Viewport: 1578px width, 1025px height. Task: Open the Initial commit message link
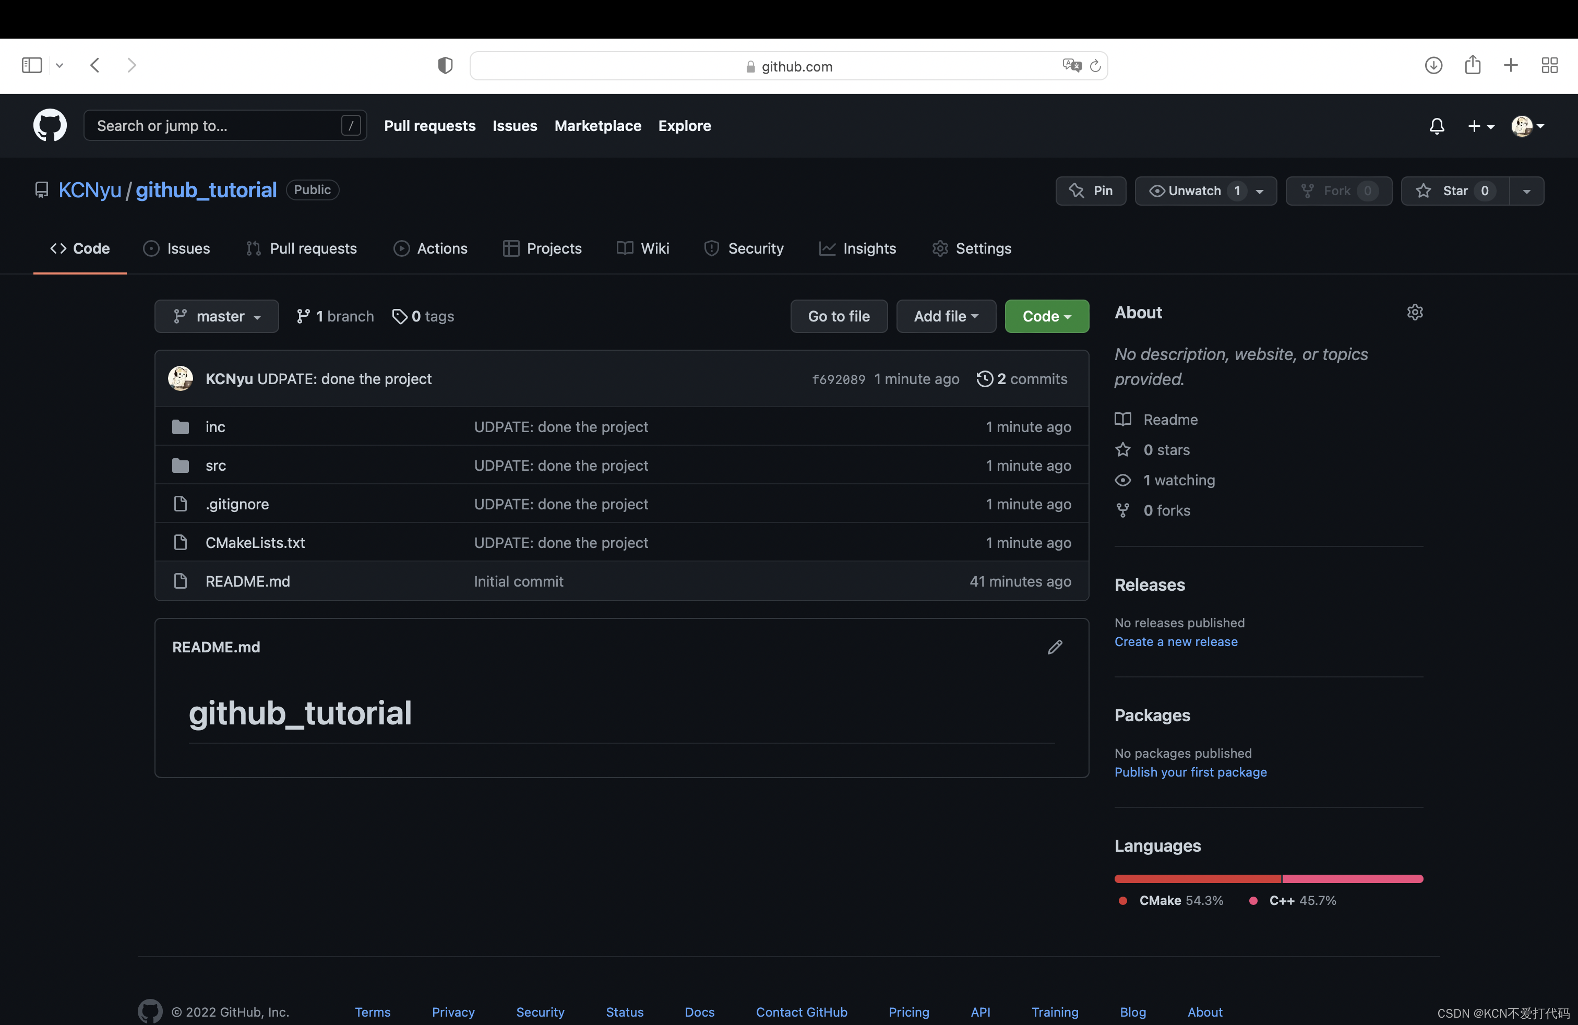click(519, 581)
